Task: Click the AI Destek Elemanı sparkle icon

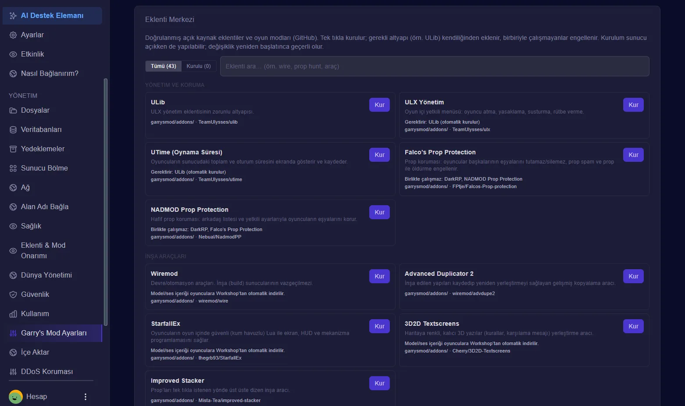Action: (x=13, y=16)
